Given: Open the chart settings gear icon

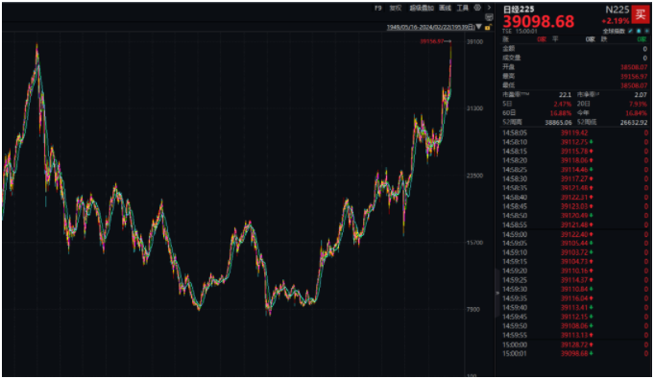Looking at the screenshot, I should pos(477,8).
